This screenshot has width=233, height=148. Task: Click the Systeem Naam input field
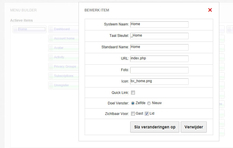[159, 25]
